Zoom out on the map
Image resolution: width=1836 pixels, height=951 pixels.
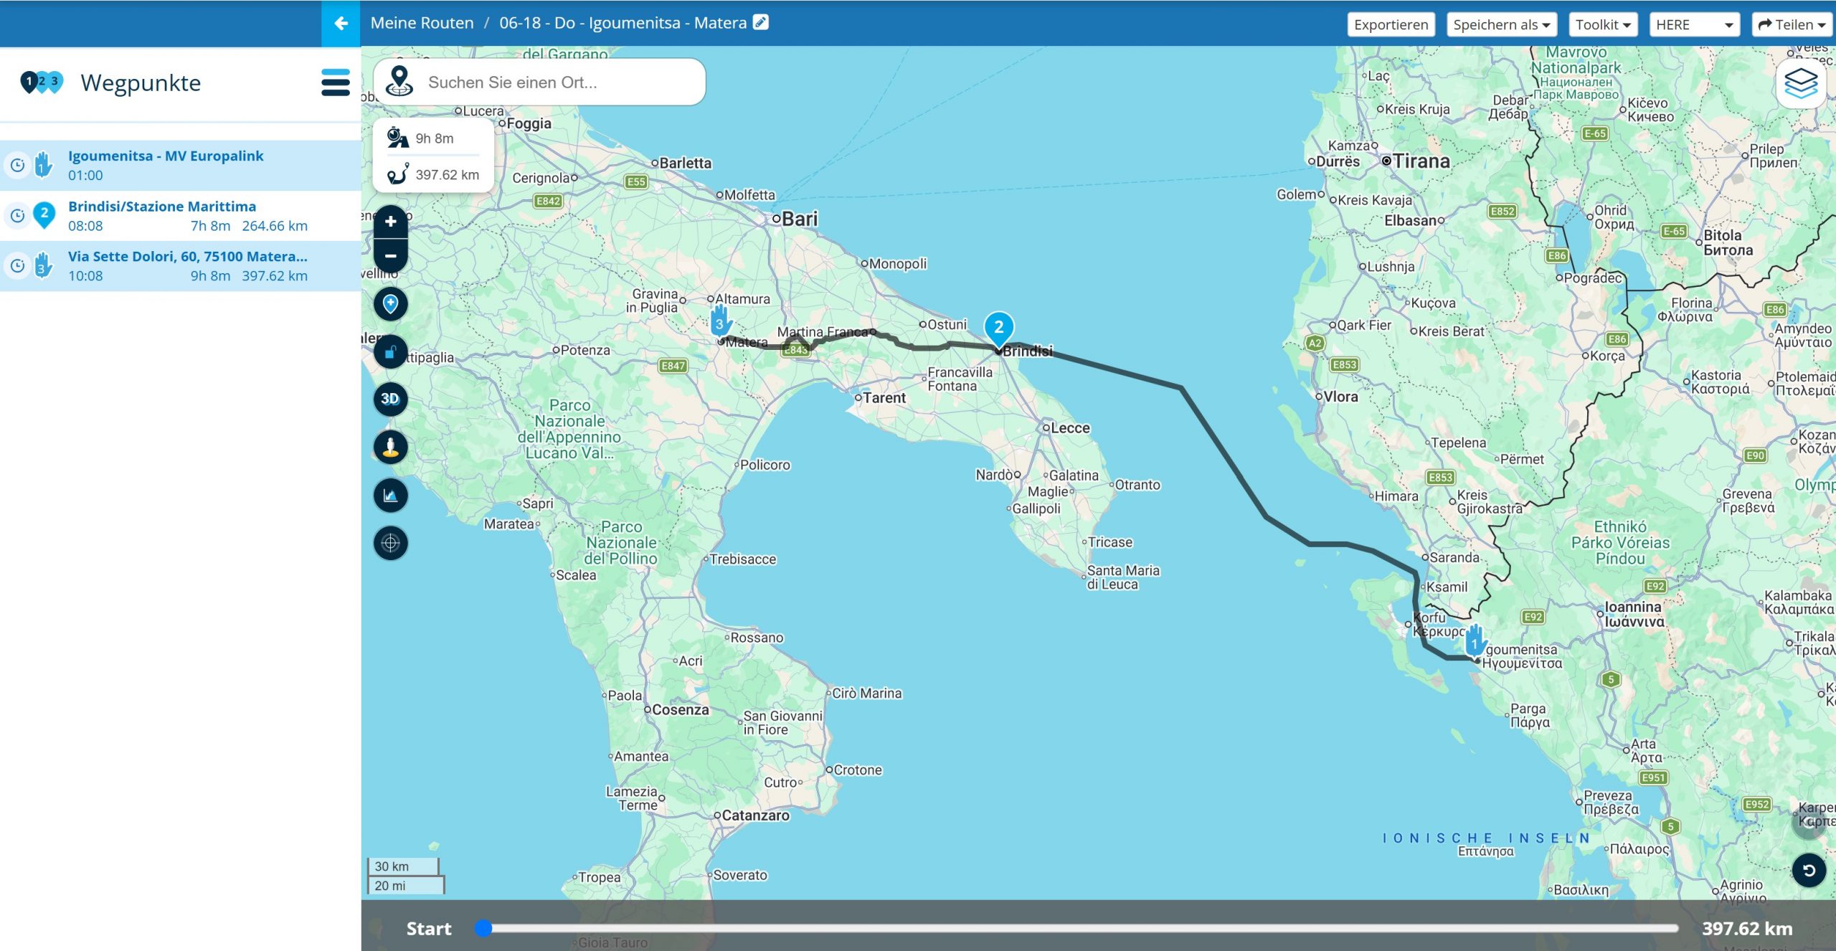click(x=391, y=255)
